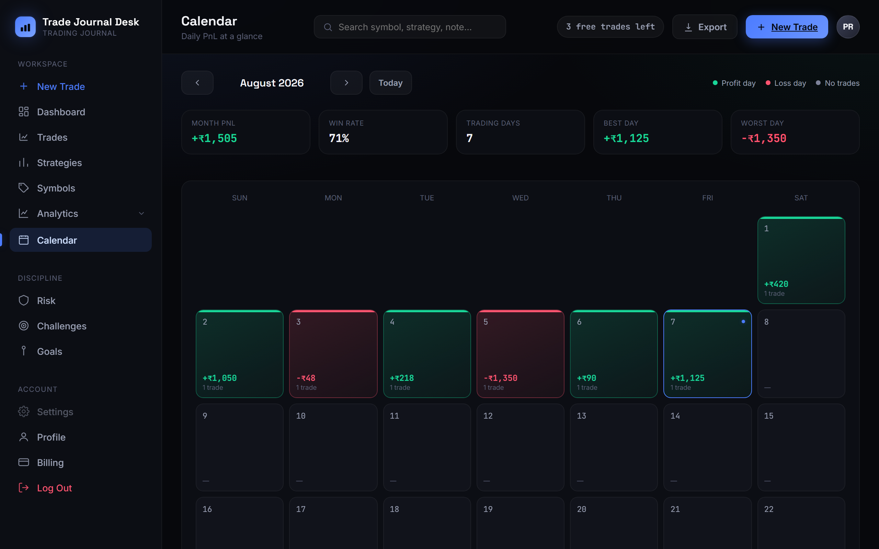This screenshot has width=879, height=549.
Task: Focus the search symbol, strategy, note field
Action: pos(410,27)
